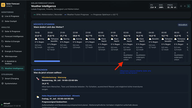Viewport: 192px width, 108px height.
Task: Click the 23:00 Sonnig weather icon
Action: pyautogui.click(x=87, y=39)
